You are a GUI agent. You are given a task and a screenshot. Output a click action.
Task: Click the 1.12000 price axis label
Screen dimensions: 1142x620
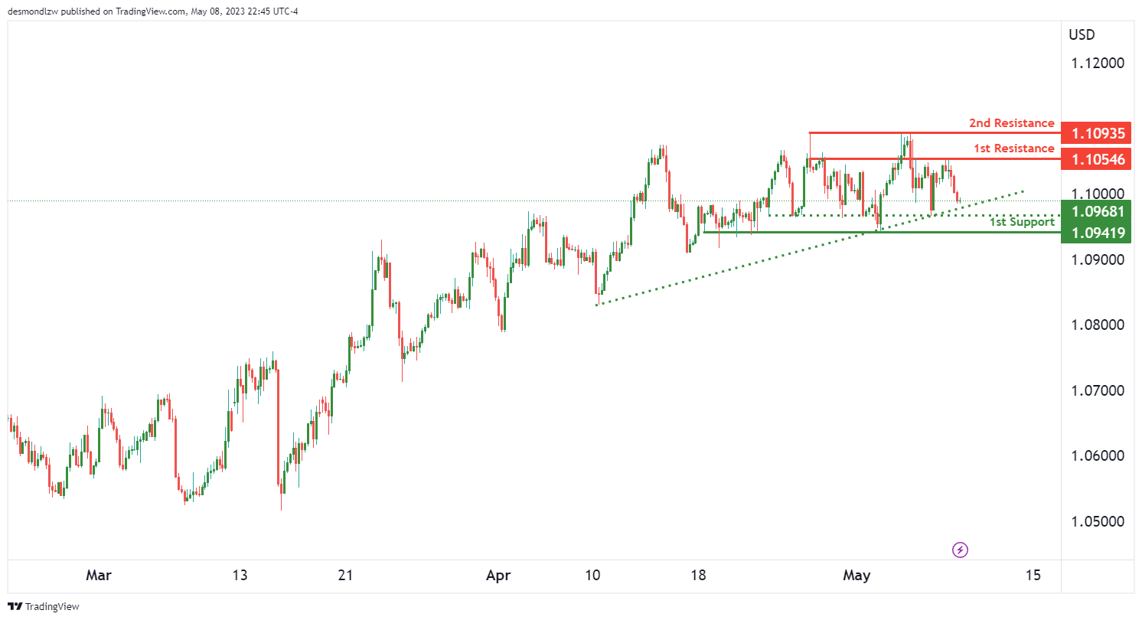pyautogui.click(x=1097, y=63)
